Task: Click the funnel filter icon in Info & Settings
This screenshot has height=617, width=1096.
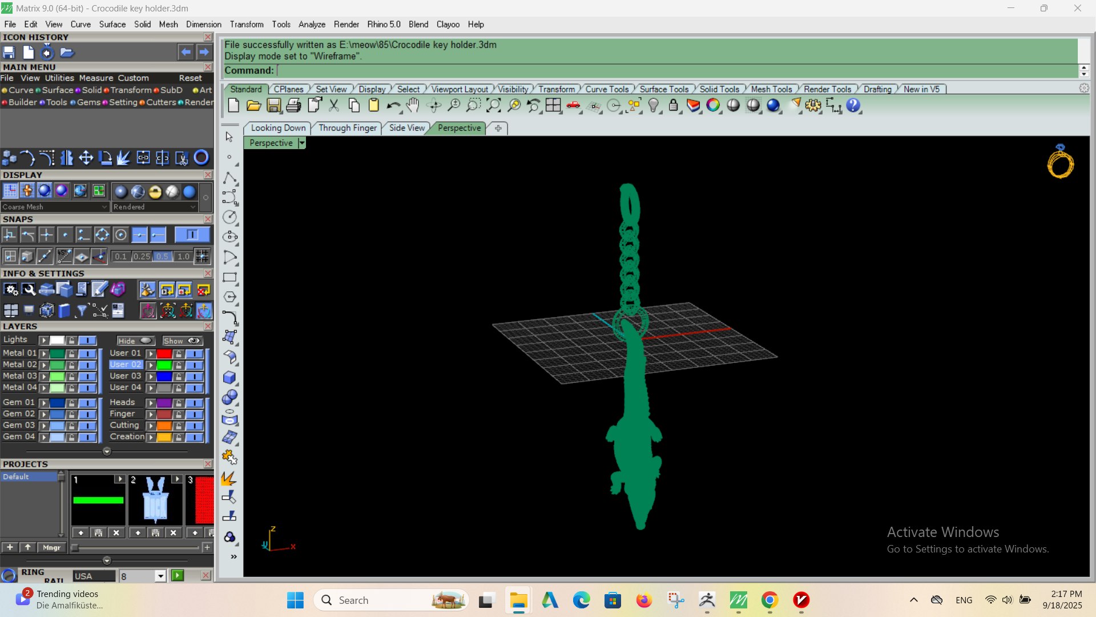Action: point(82,310)
